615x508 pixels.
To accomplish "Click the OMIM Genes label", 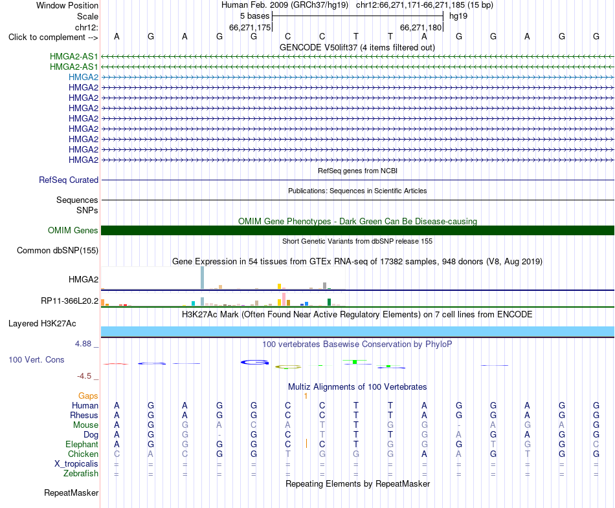I will (73, 230).
